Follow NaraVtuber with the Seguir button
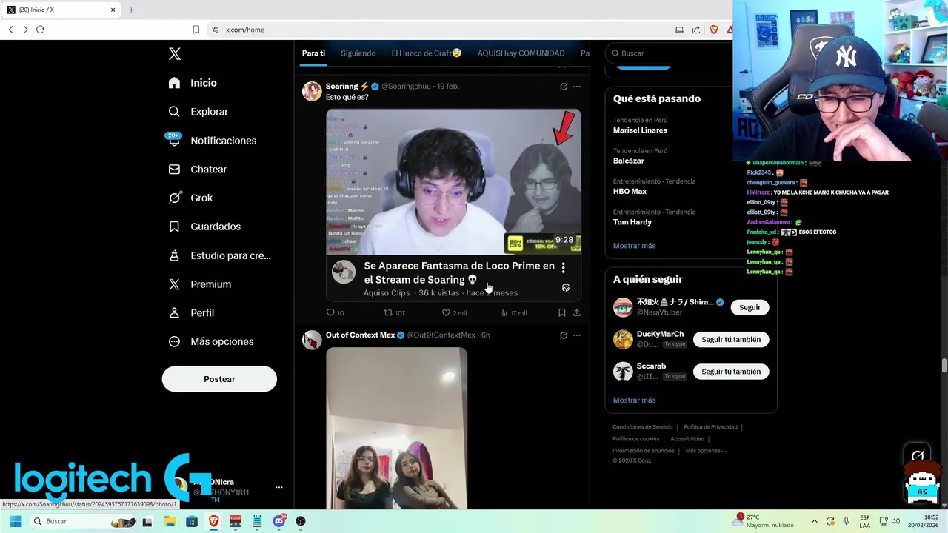 point(750,307)
